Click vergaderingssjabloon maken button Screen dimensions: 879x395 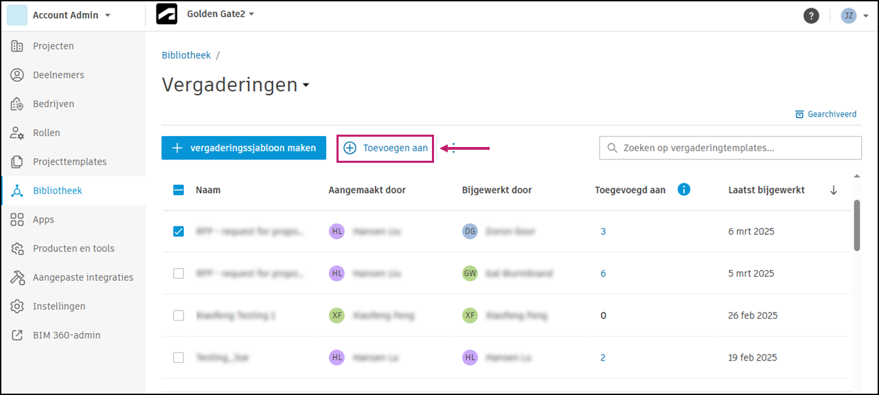tap(244, 148)
